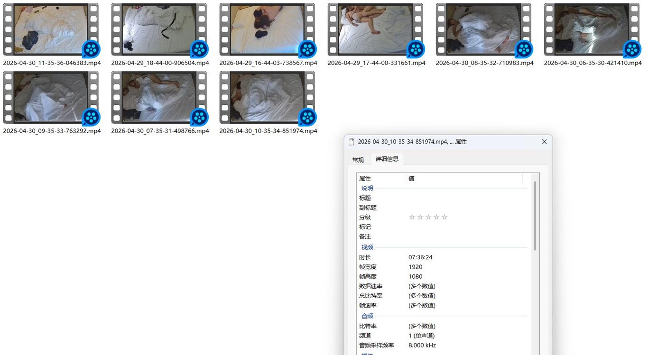Select the 标记 property row
648x355 pixels.
click(444, 227)
